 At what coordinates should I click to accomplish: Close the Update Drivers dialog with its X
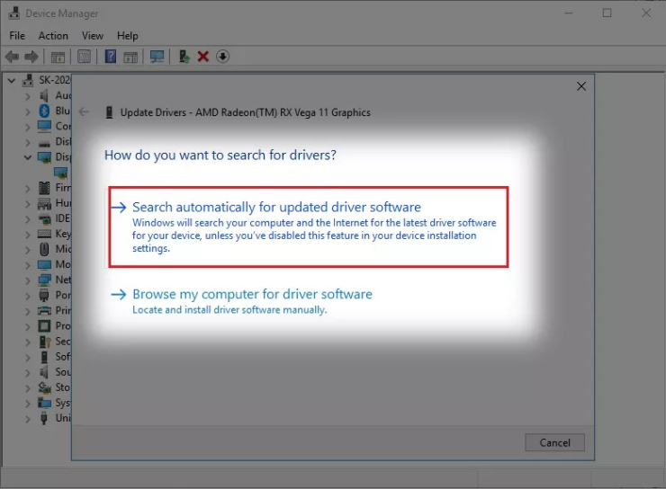(x=581, y=86)
